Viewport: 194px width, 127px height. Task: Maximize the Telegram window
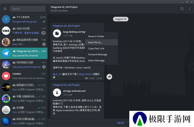[x=187, y=2]
